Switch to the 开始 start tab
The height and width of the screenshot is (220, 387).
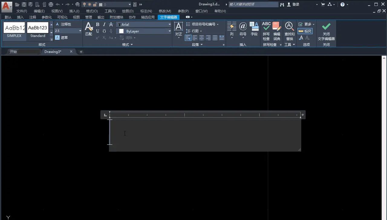(x=13, y=51)
